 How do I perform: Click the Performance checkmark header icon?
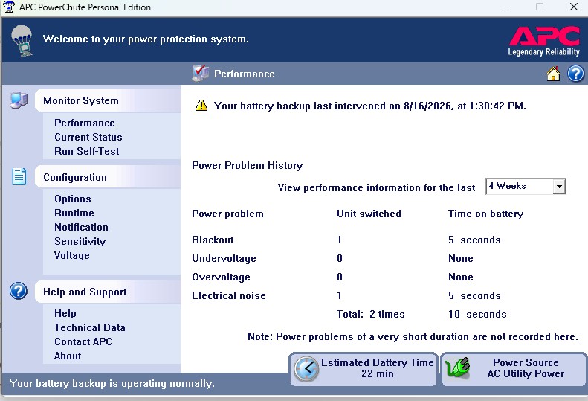(x=200, y=73)
